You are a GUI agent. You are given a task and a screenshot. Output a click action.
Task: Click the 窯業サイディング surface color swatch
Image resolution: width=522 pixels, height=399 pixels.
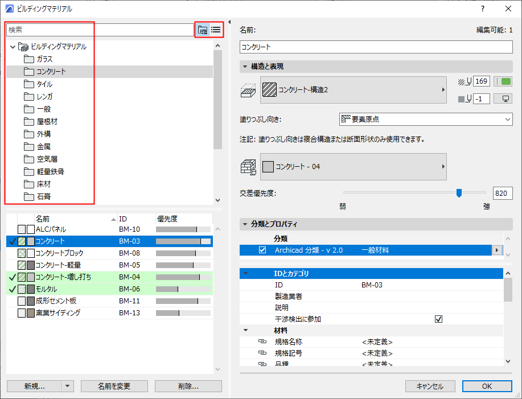point(31,313)
